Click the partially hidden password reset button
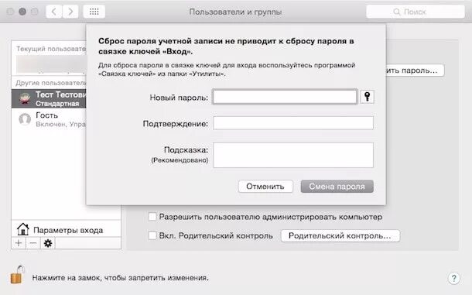Image resolution: width=472 pixels, height=295 pixels. coord(415,70)
